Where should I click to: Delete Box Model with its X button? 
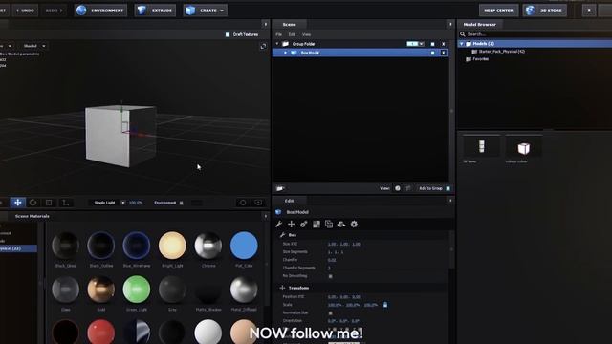coord(443,53)
